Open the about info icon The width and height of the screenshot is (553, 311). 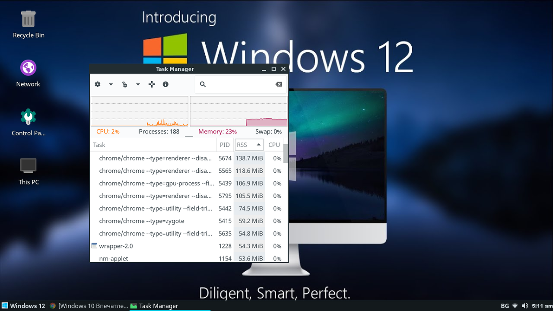pos(165,85)
